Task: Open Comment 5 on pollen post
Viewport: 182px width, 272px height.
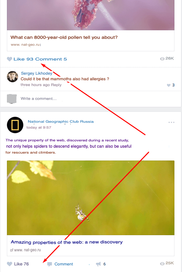Action: (x=51, y=59)
